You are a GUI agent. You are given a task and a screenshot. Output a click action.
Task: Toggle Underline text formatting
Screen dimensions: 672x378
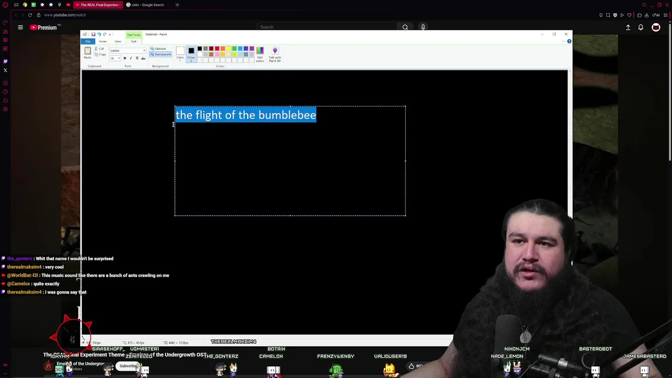pos(137,58)
